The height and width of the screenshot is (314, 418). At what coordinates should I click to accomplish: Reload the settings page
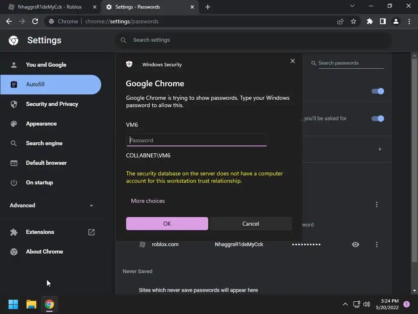point(35,21)
